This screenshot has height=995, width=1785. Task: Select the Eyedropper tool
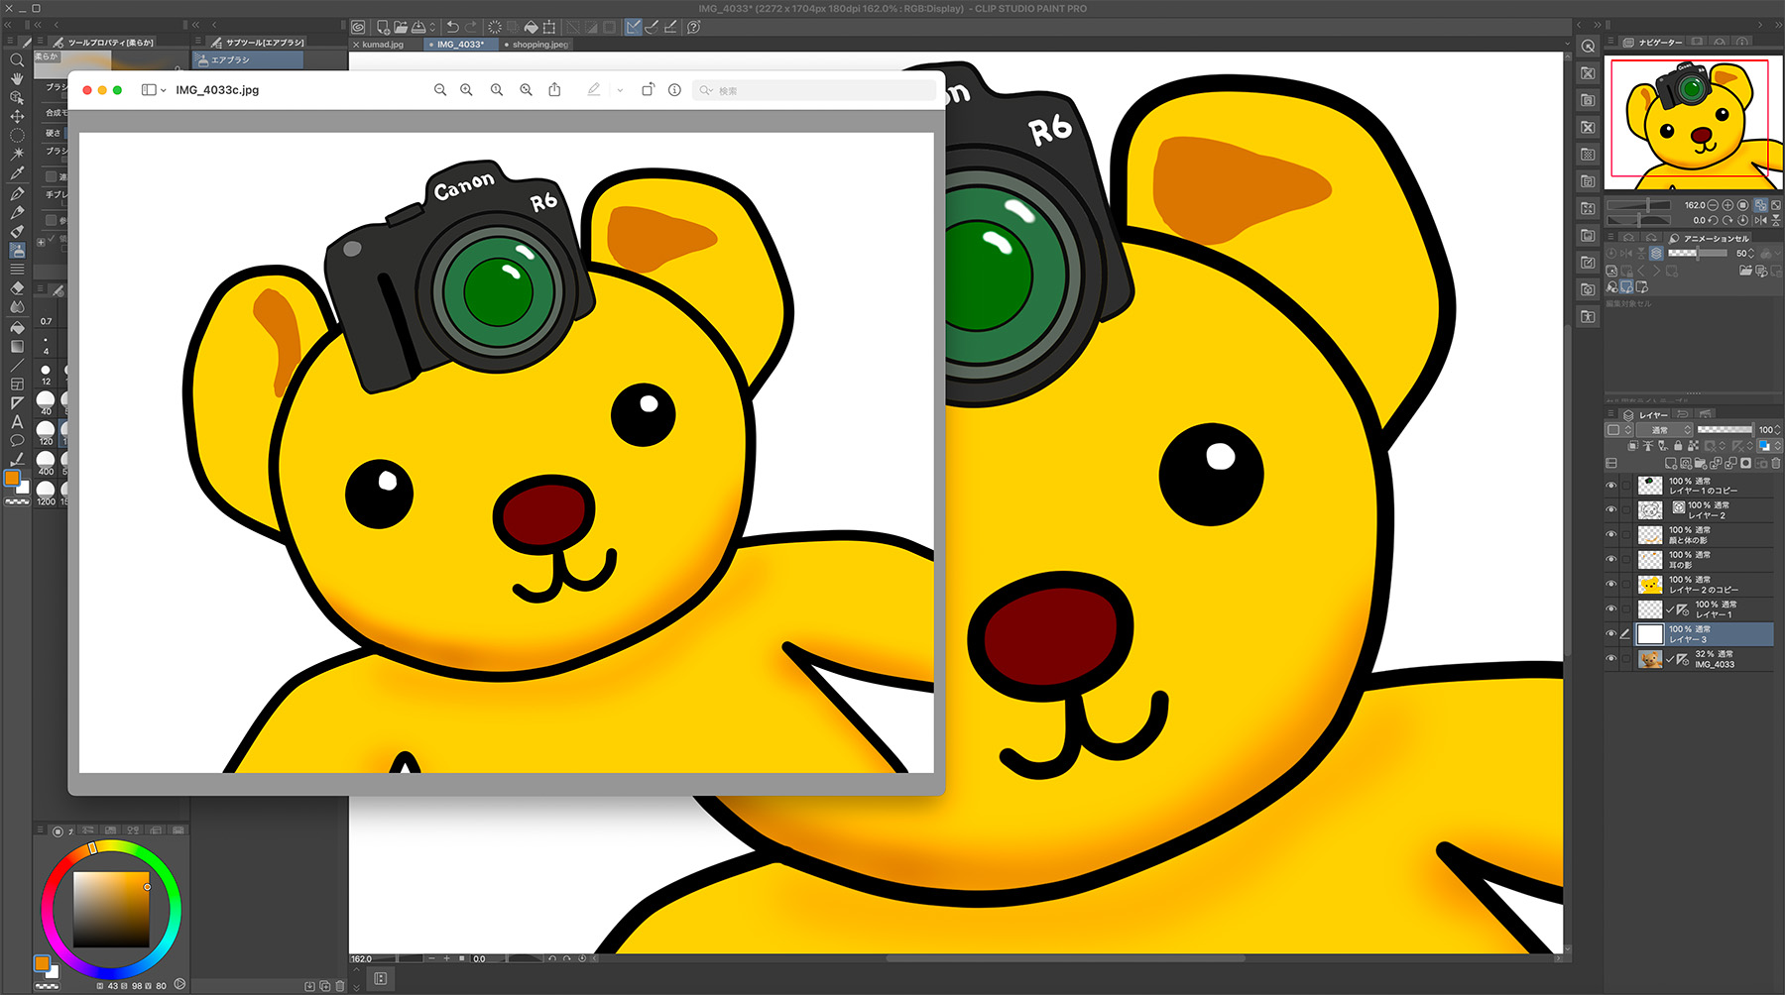point(17,173)
